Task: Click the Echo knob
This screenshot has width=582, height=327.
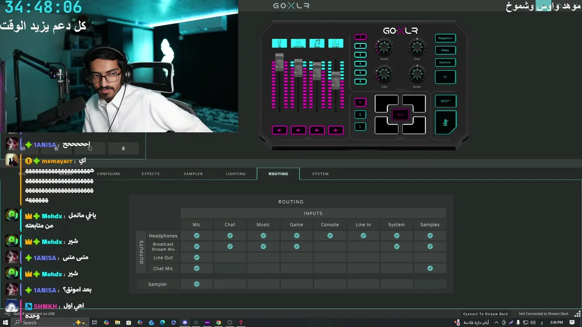Action: 384,74
